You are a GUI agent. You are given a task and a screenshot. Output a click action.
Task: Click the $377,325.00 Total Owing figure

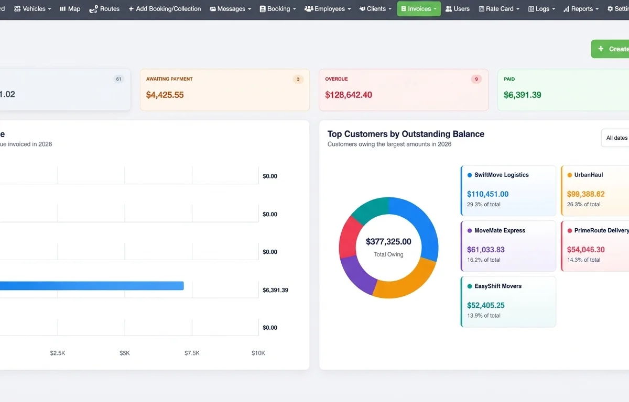(x=388, y=242)
